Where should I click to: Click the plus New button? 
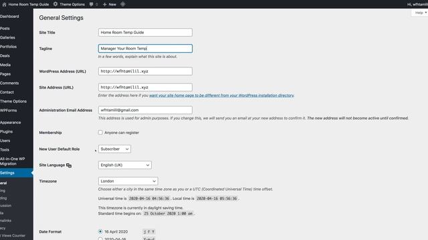110,5
